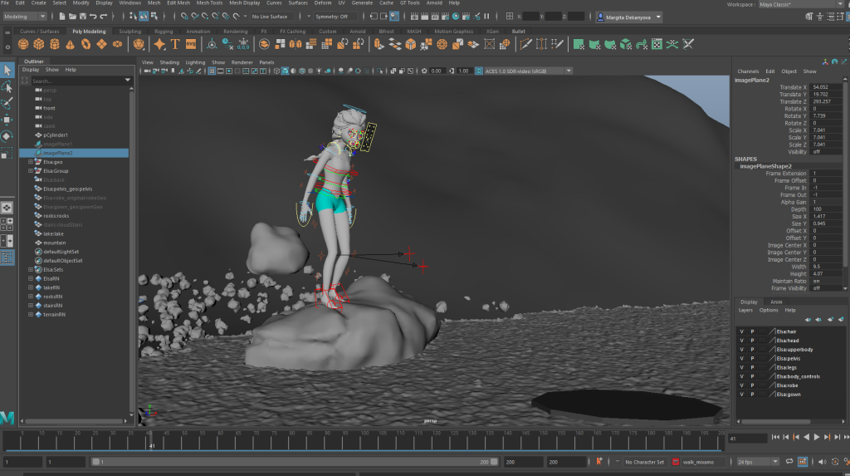The height and width of the screenshot is (476, 850).
Task: Create a polygon cone from the shelf
Action: point(71,45)
